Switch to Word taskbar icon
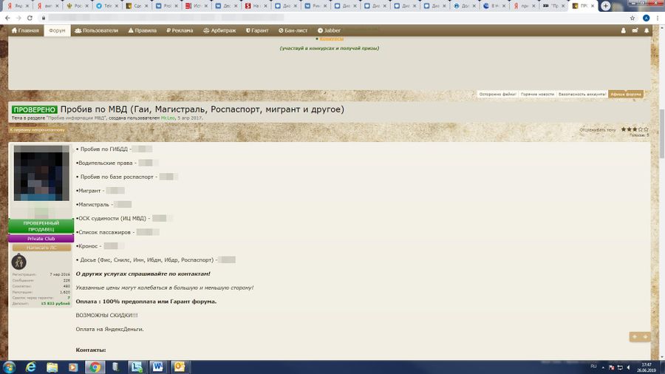Image resolution: width=665 pixels, height=374 pixels. point(158,367)
